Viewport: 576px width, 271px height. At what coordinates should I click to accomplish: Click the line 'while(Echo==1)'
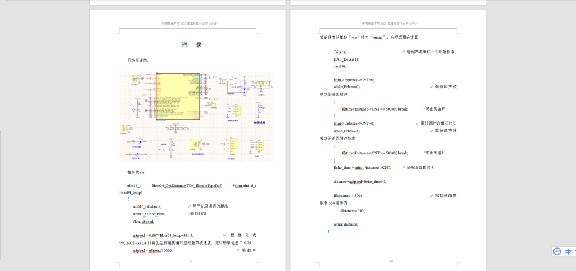(346, 131)
